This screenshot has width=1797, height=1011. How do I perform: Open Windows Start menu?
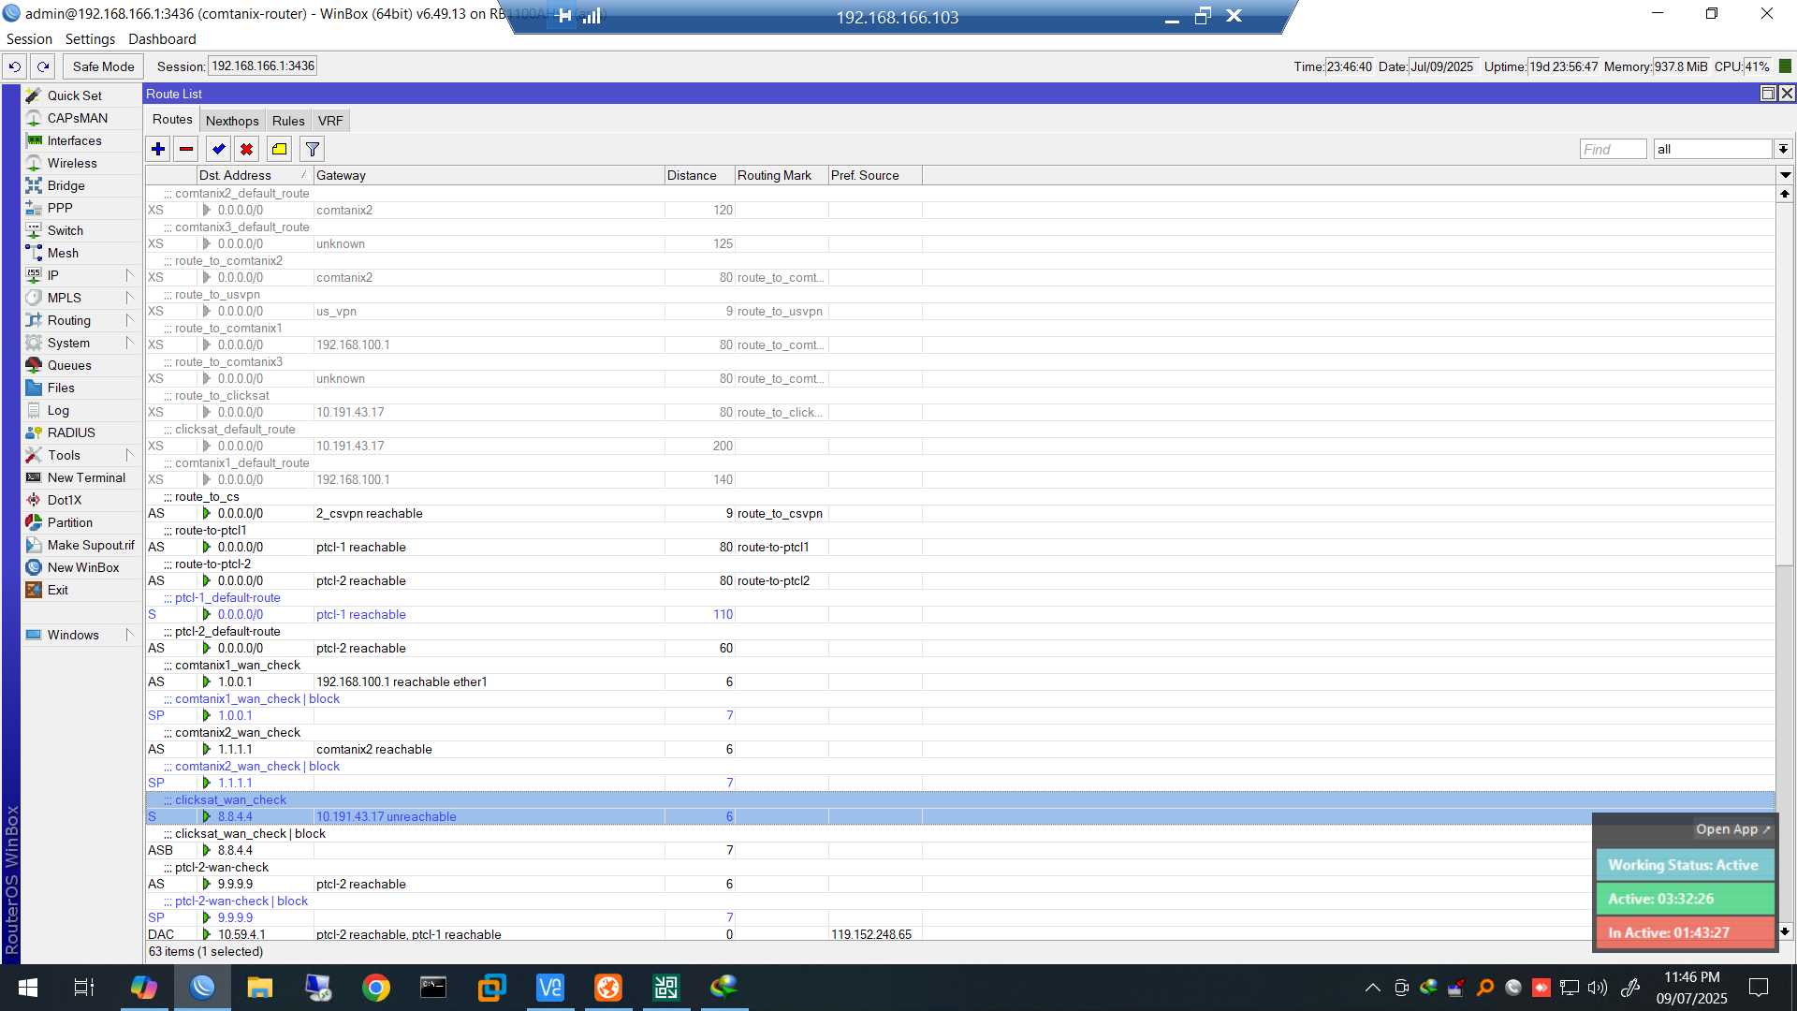pyautogui.click(x=28, y=988)
